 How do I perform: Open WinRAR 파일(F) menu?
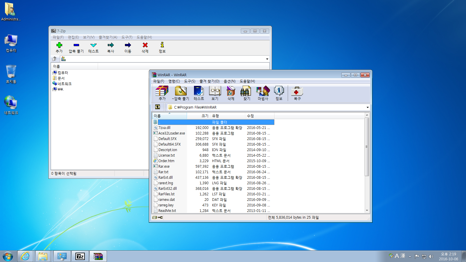(x=159, y=81)
